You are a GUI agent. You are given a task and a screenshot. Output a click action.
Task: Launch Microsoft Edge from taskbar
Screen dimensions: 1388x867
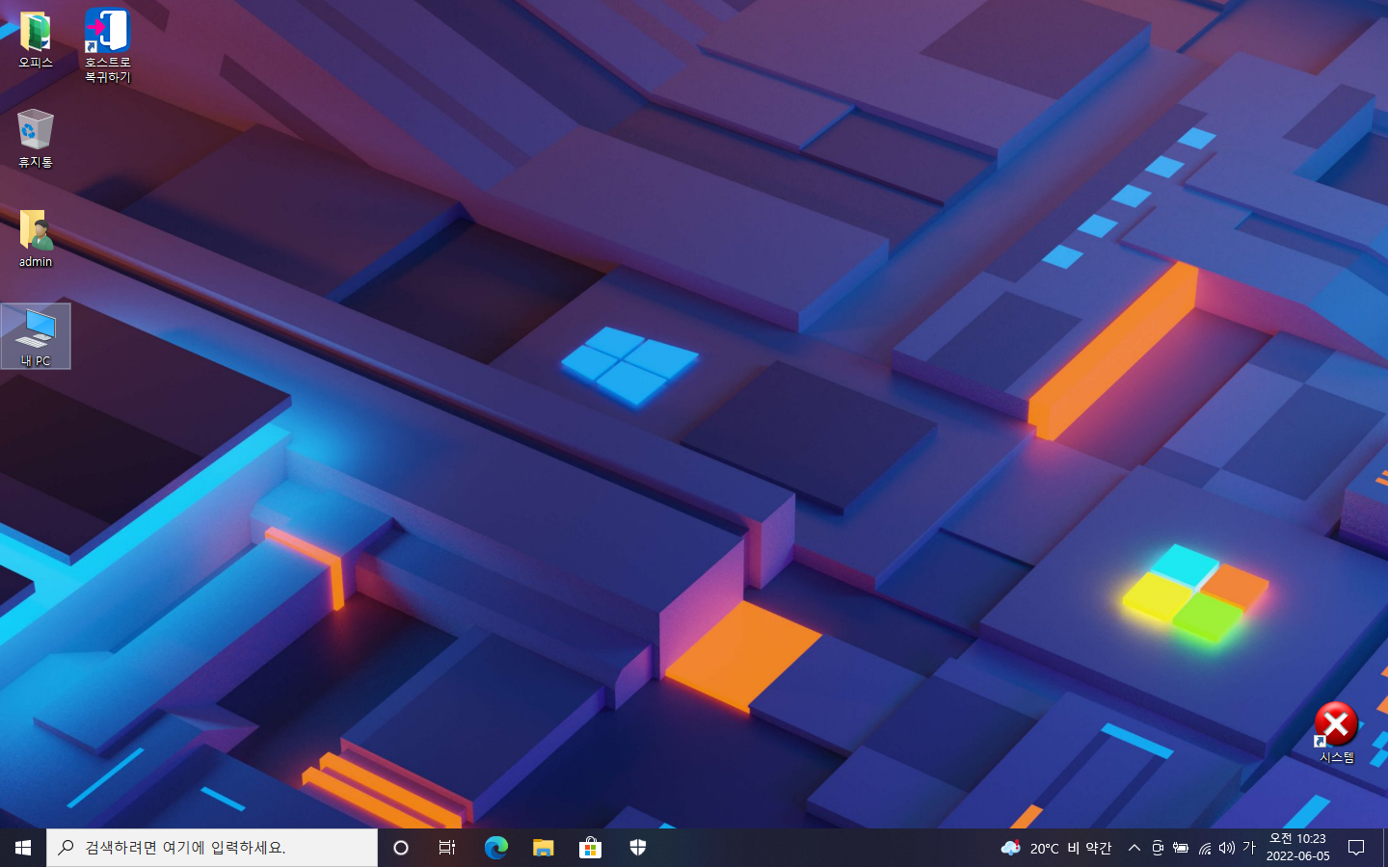pyautogui.click(x=495, y=848)
